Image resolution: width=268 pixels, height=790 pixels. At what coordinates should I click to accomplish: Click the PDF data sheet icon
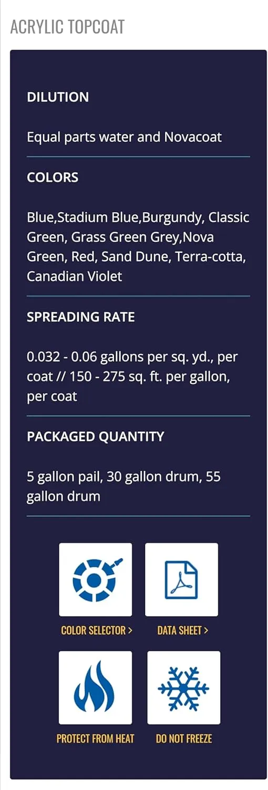(x=181, y=579)
